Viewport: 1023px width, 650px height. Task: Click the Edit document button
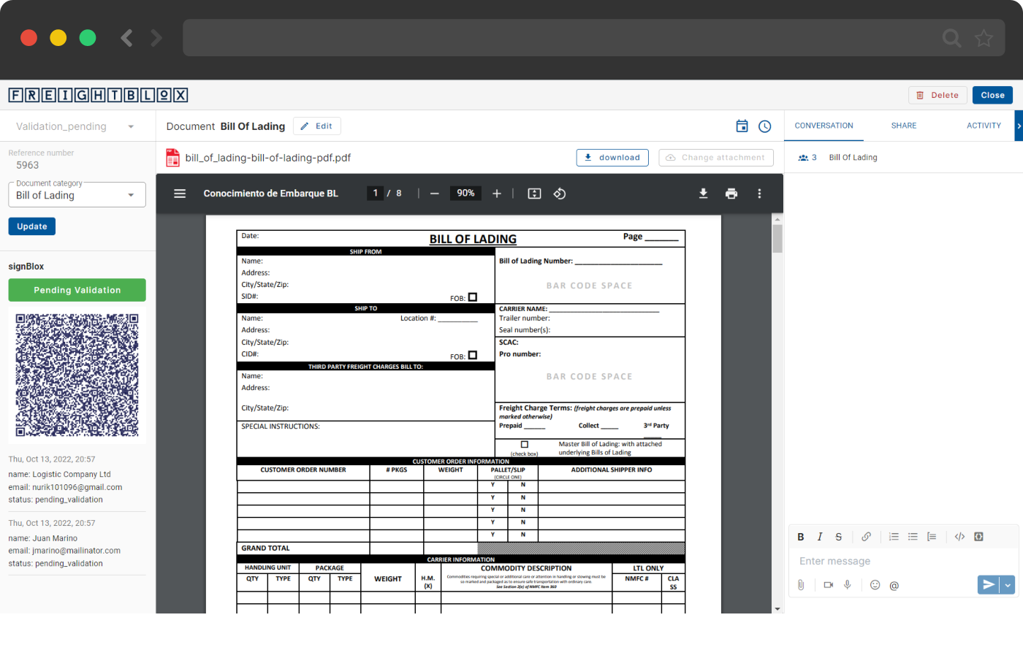tap(317, 126)
